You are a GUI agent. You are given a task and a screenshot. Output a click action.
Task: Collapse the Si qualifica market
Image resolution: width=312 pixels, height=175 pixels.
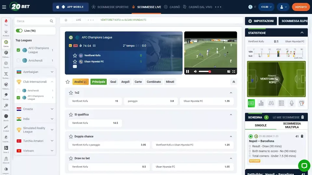point(231,115)
